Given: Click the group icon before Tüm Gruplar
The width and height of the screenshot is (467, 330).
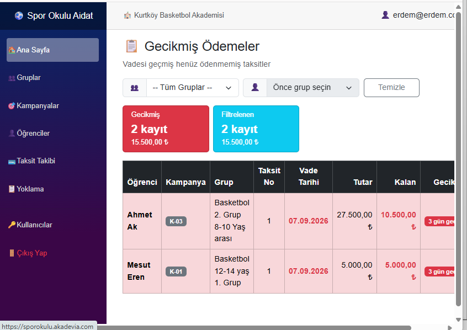Looking at the screenshot, I should tap(135, 88).
